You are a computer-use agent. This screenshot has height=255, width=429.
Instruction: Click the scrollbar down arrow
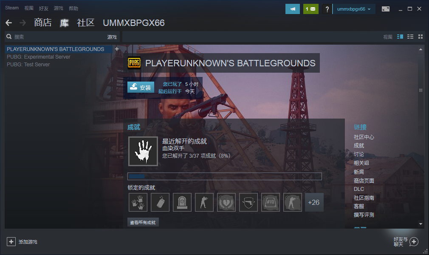pos(421,224)
